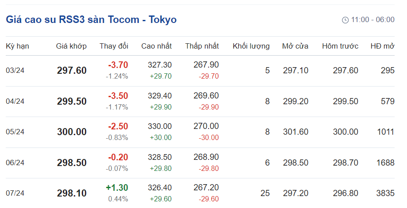407x208 pixels.
Task: Click the Thấp nhất column header
Action: click(202, 46)
